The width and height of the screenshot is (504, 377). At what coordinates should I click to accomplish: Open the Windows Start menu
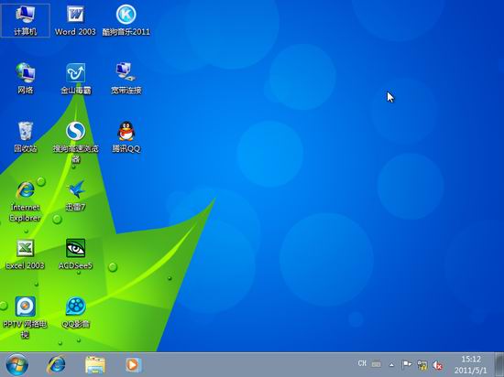[x=16, y=365]
